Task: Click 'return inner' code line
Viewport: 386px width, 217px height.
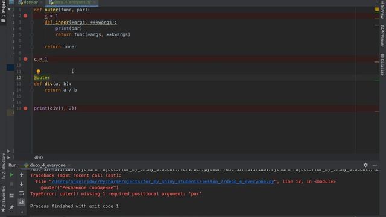Action: click(x=60, y=47)
